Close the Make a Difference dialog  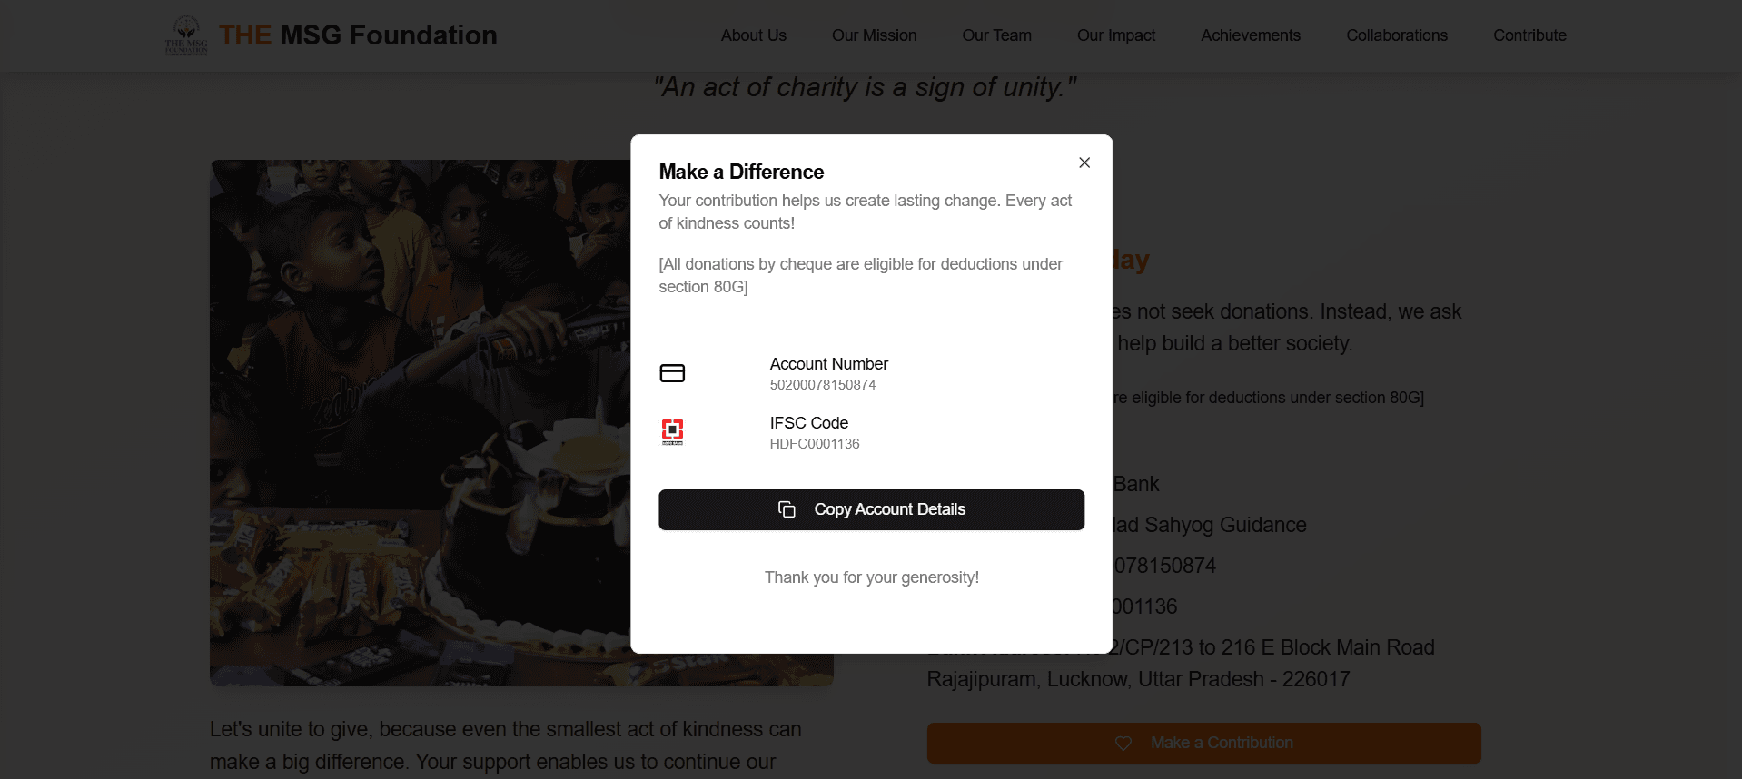(1084, 163)
